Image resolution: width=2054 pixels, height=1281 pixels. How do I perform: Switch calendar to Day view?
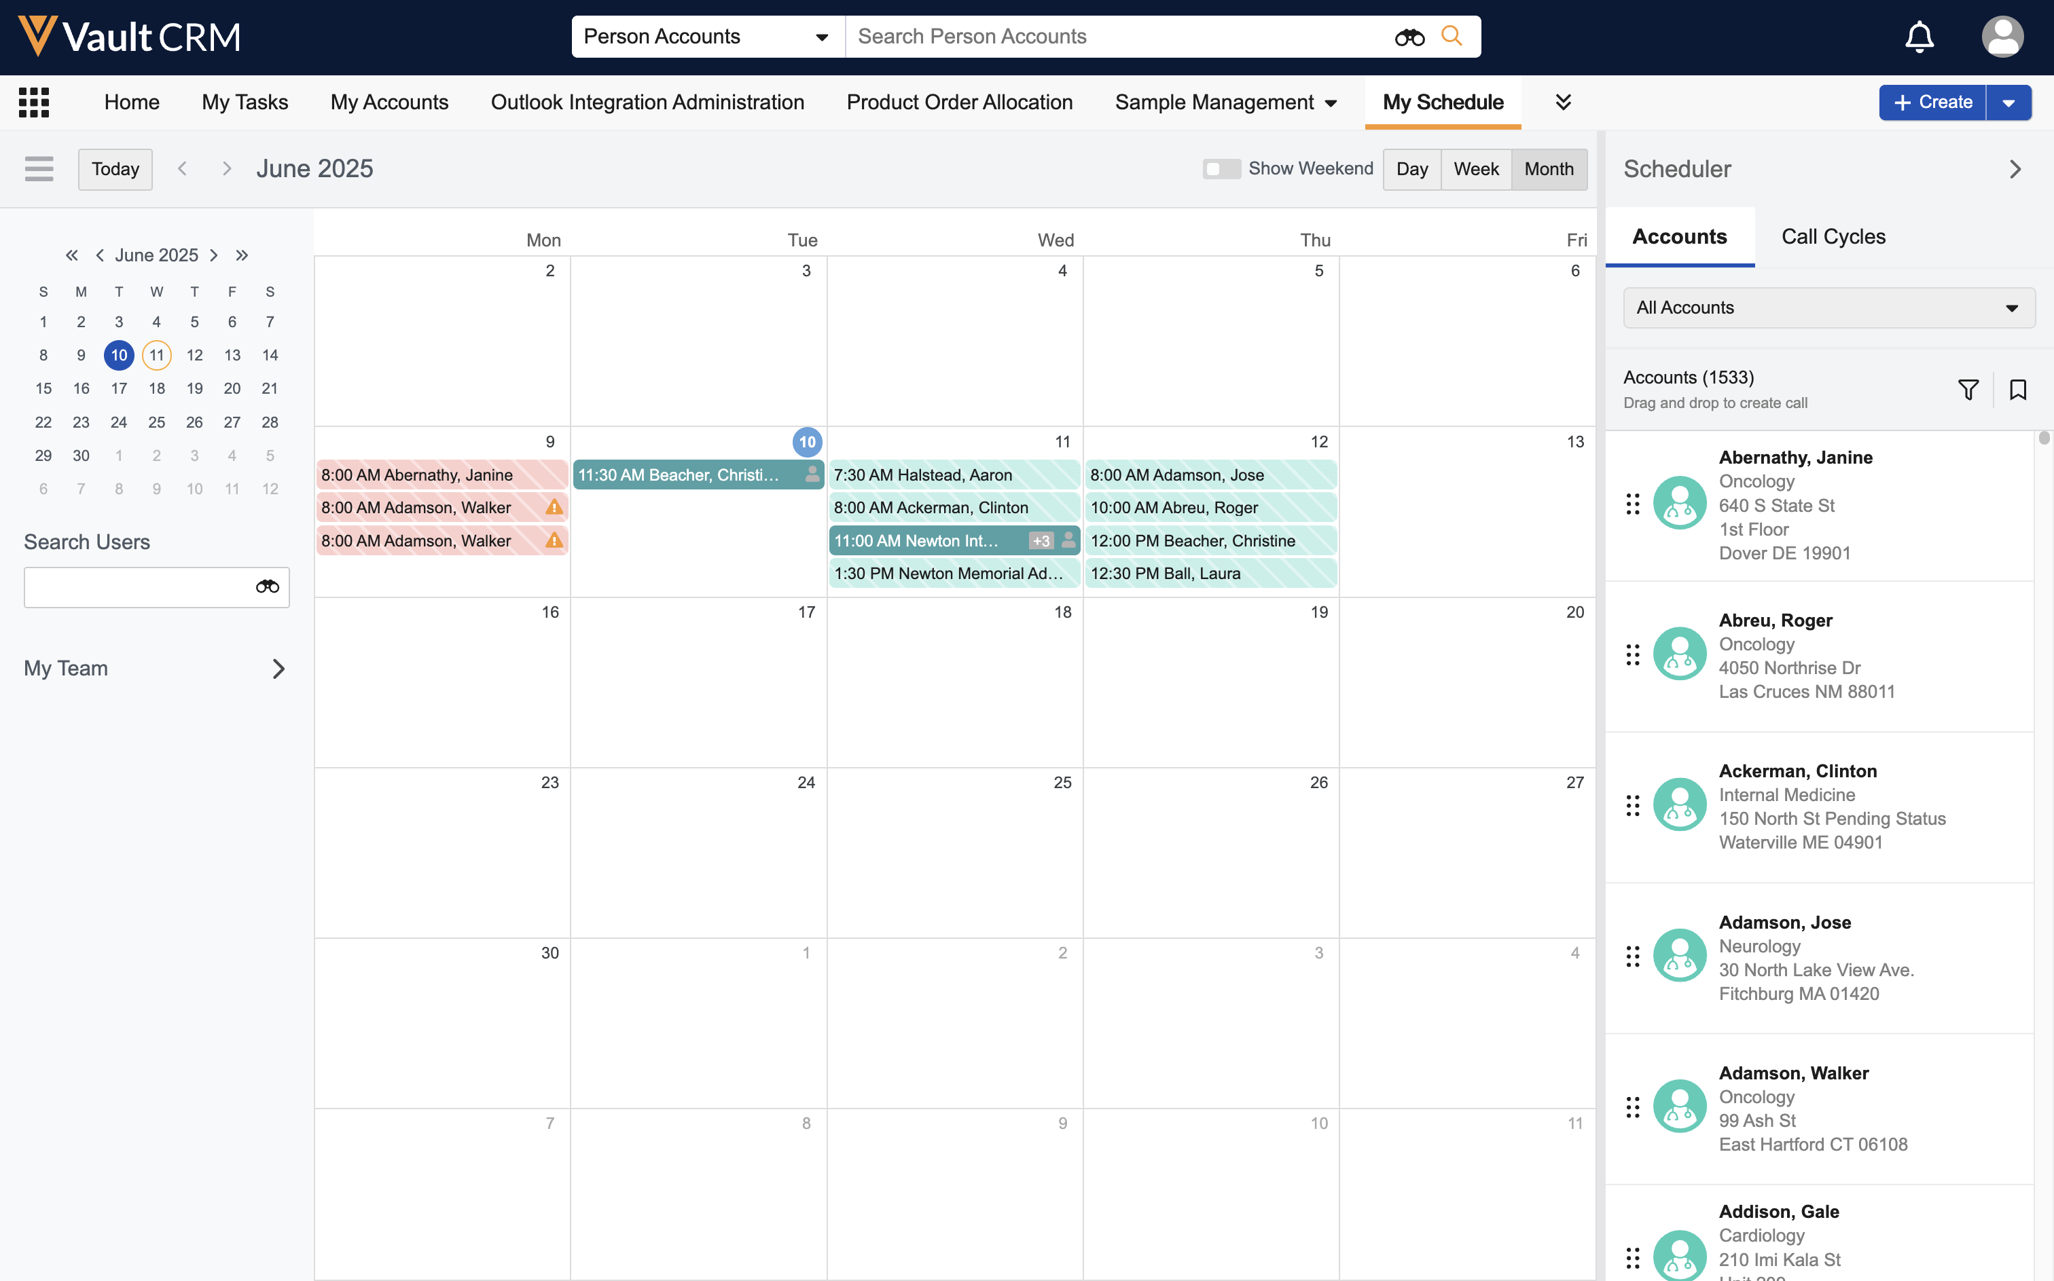(x=1411, y=168)
